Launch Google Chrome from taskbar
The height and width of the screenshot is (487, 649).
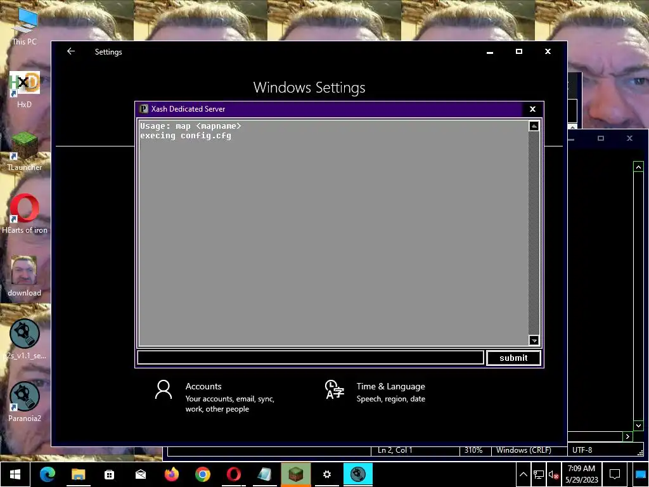[202, 474]
